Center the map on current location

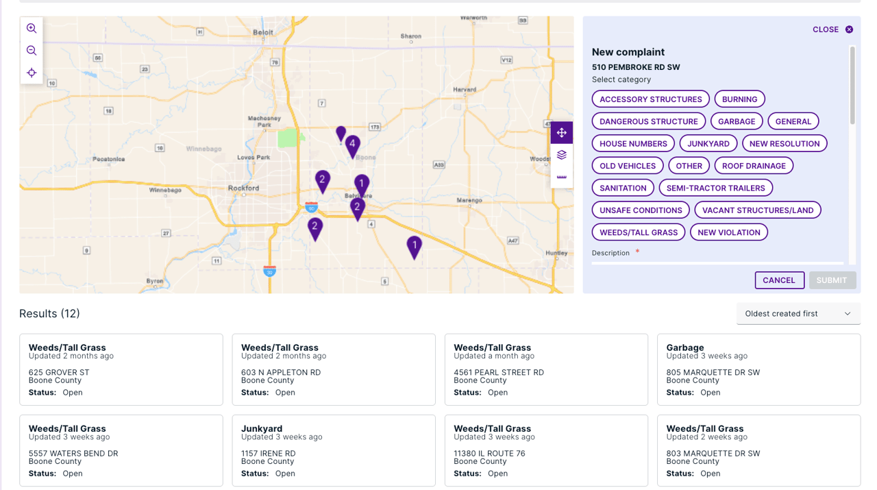[x=31, y=72]
